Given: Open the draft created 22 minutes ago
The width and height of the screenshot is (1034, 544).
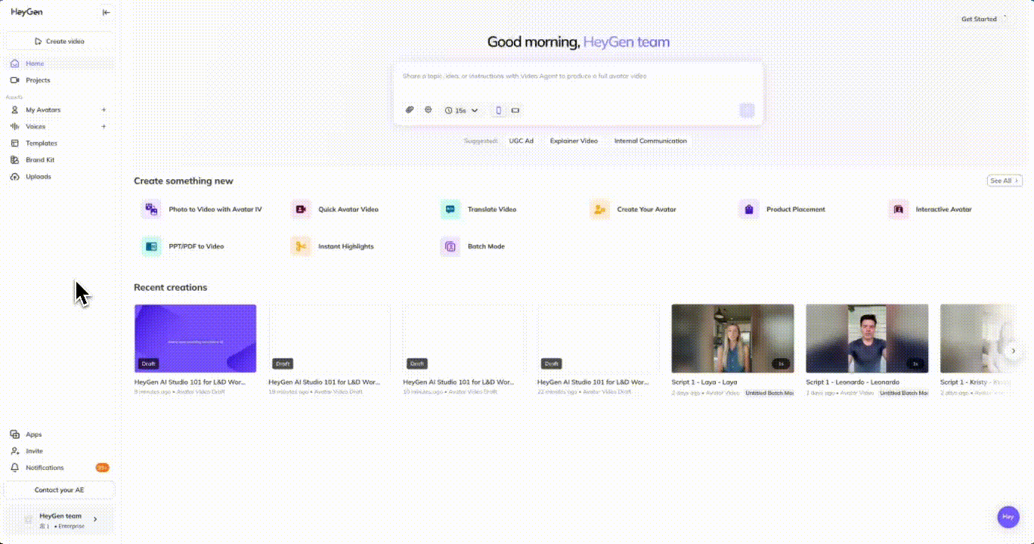Looking at the screenshot, I should (599, 338).
